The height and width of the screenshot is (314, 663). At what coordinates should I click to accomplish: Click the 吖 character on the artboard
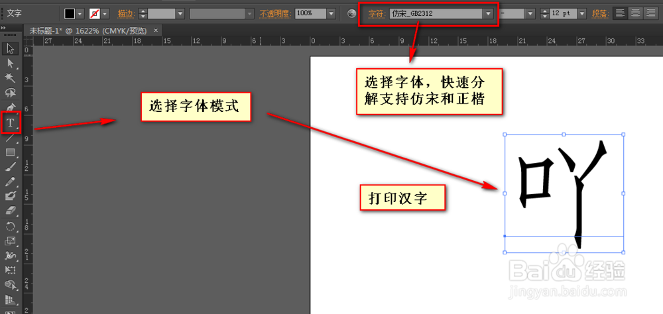click(562, 194)
